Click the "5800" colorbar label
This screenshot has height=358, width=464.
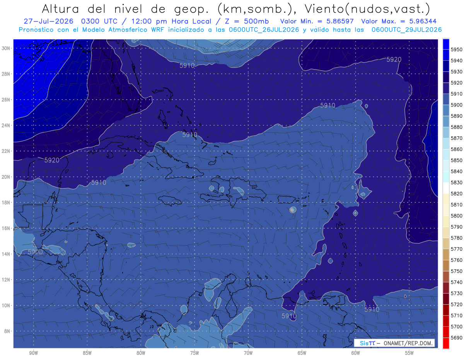pos(457,215)
